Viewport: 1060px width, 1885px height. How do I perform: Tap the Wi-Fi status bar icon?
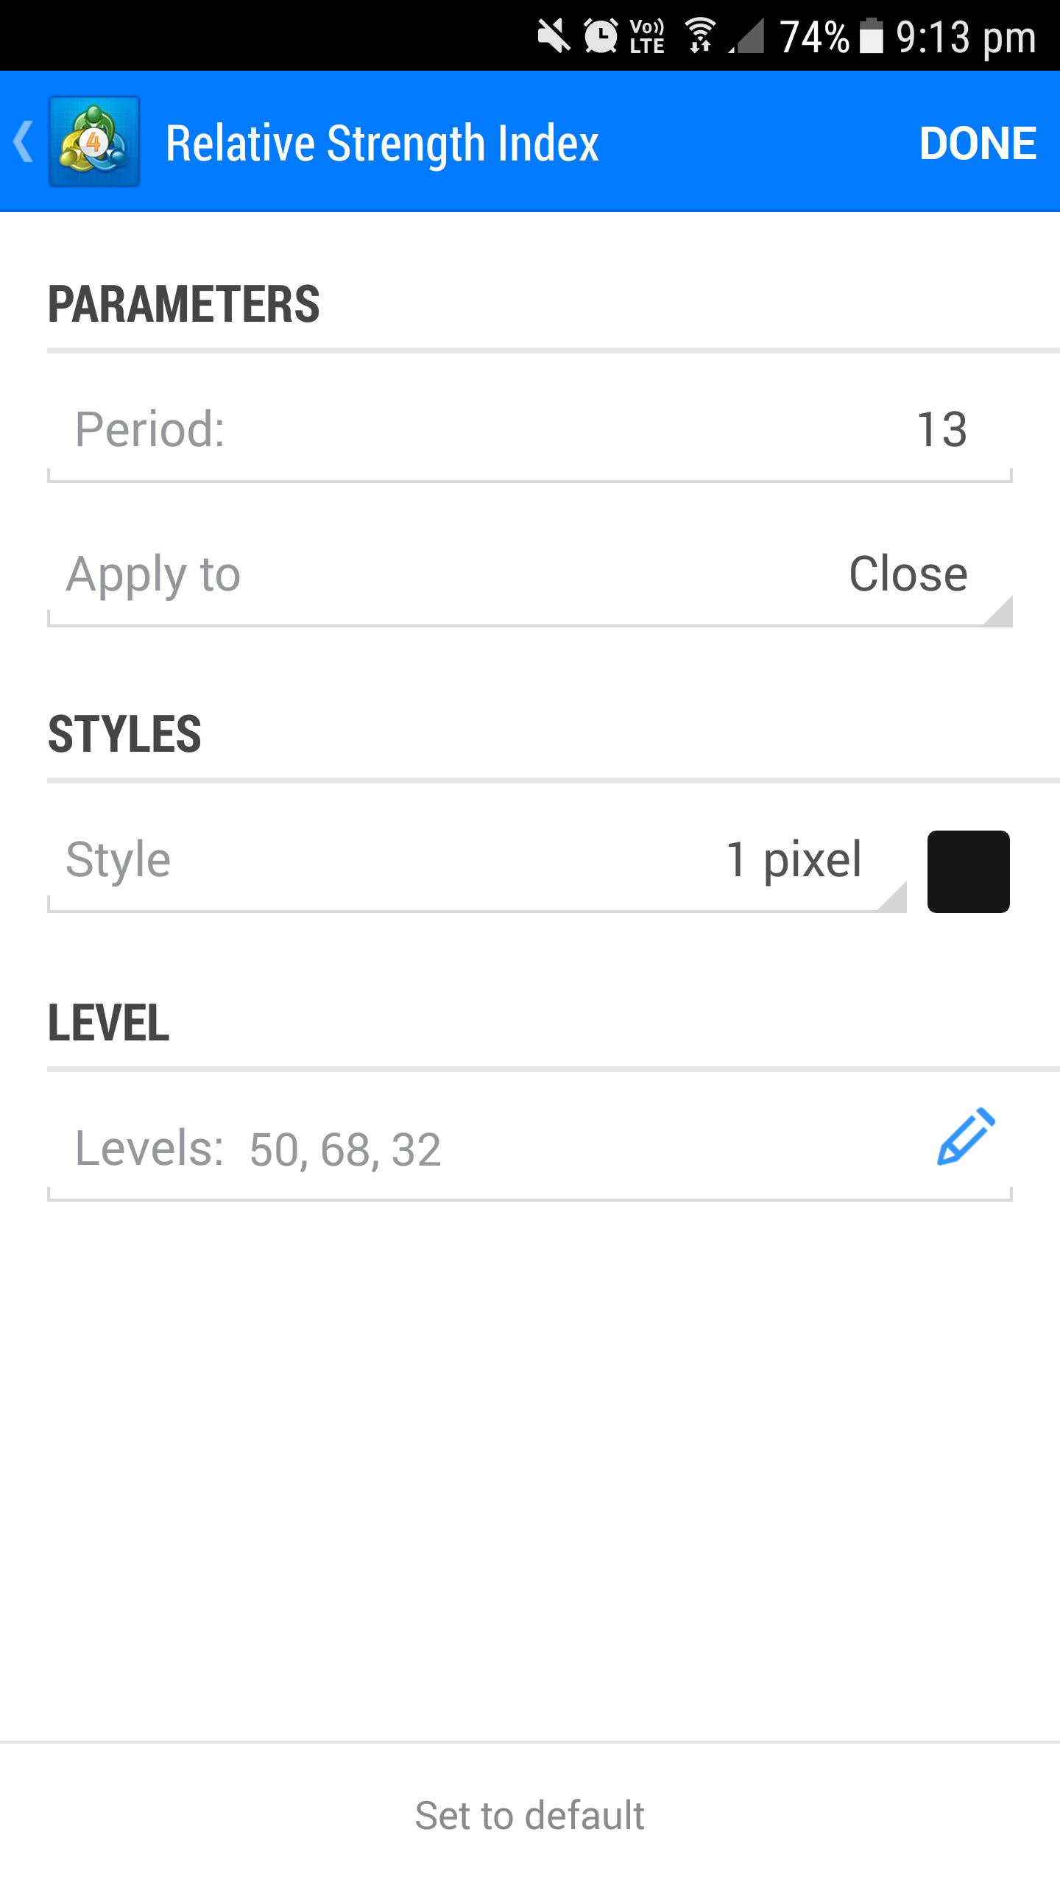(x=700, y=35)
